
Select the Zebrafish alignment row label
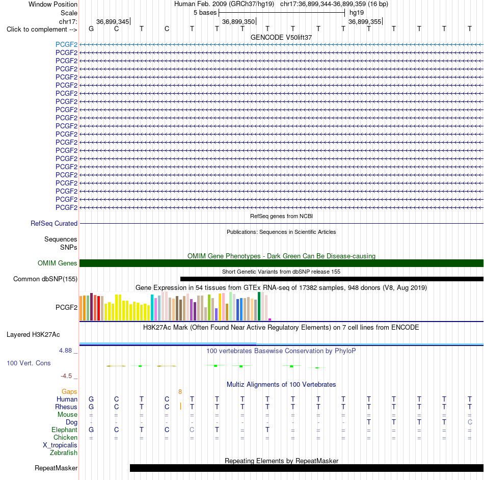point(64,453)
